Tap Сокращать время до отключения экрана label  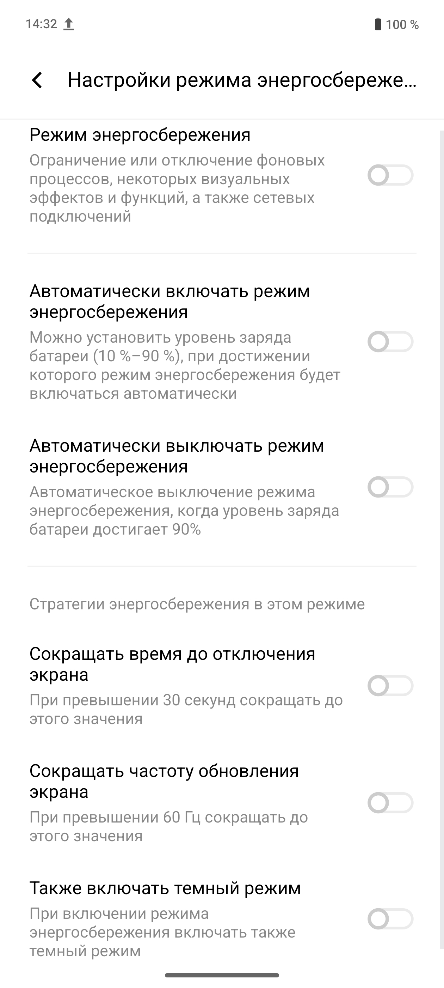172,664
